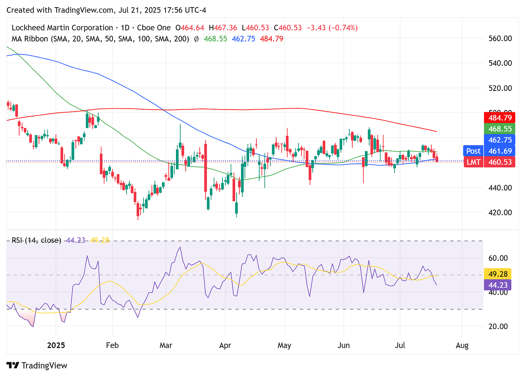
Task: Click the change value -0.74% in legend
Action: [343, 27]
